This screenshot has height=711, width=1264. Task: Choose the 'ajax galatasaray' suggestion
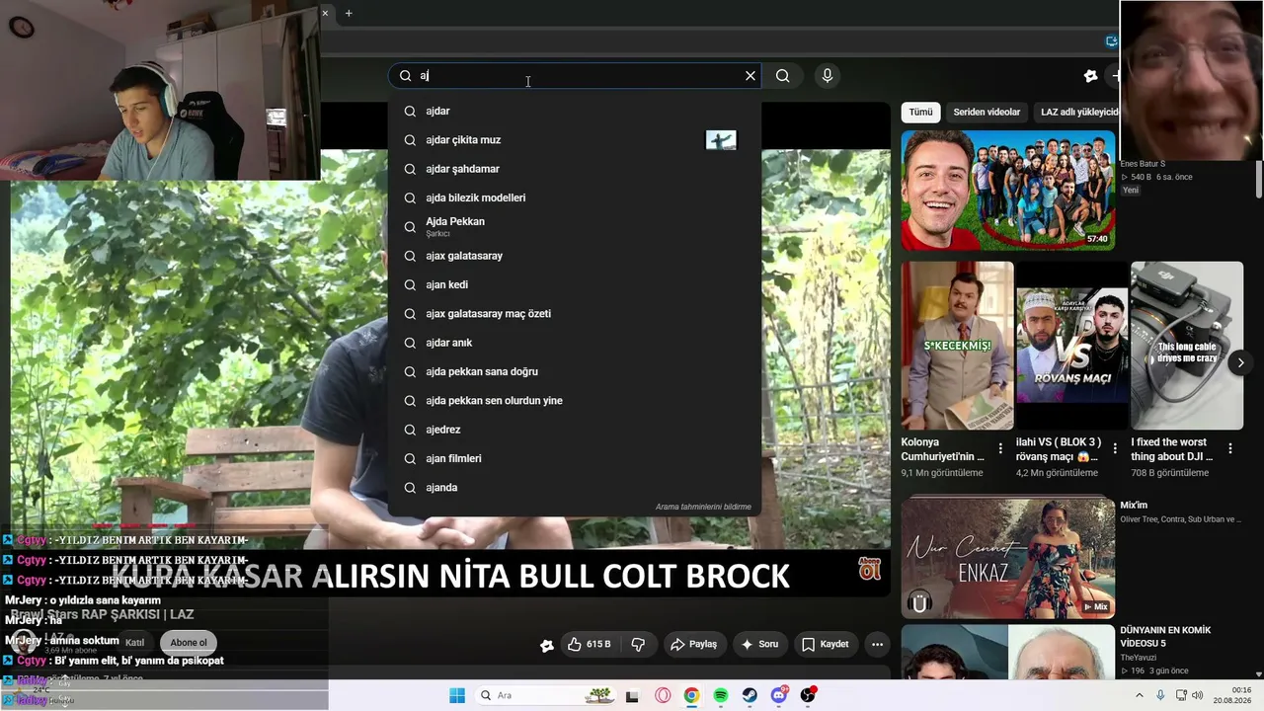(x=574, y=256)
